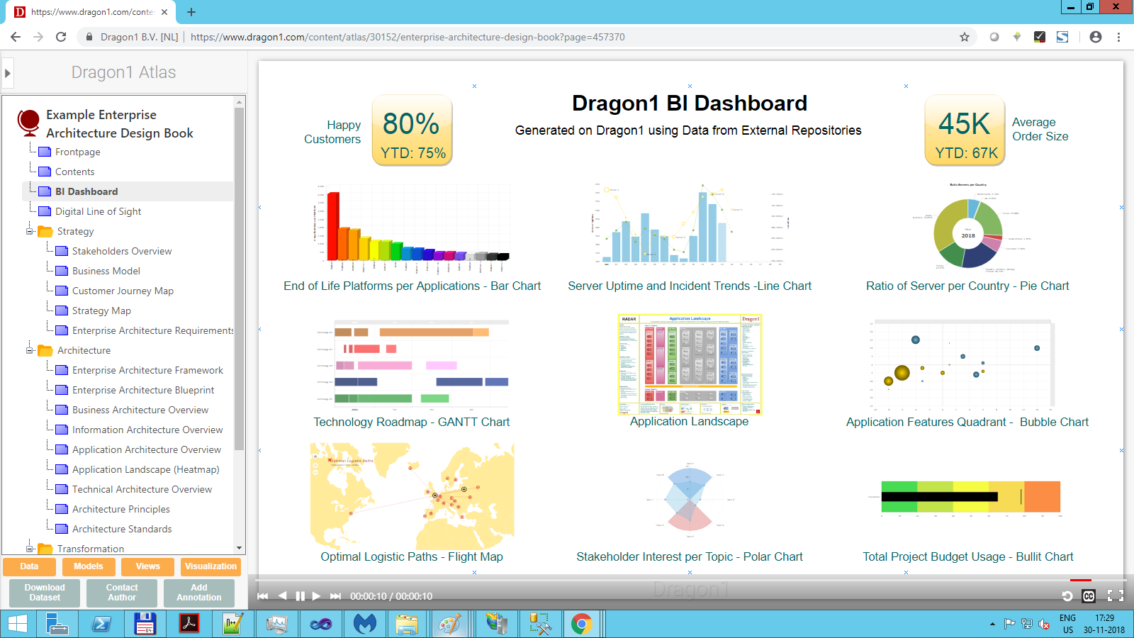Expand the left sidebar arrow
Viewport: 1134px width, 638px height.
pyautogui.click(x=8, y=73)
